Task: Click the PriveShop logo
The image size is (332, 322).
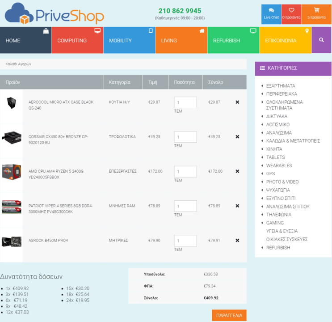Action: click(54, 13)
